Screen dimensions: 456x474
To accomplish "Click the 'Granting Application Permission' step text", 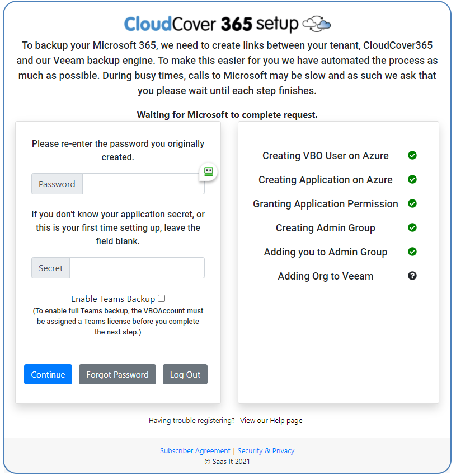I will (x=325, y=204).
